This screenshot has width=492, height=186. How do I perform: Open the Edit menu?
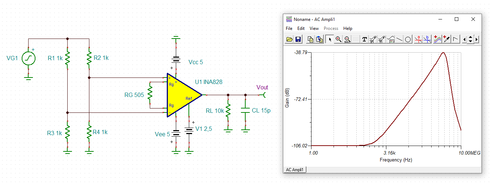coord(301,28)
